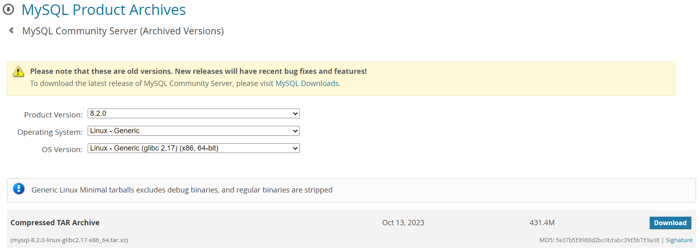
Task: Click the MySQL Product Archives heading
Action: 103,10
